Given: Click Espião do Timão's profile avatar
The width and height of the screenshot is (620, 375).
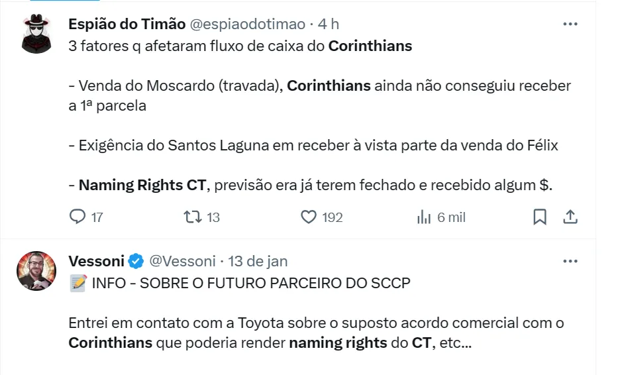Looking at the screenshot, I should [x=36, y=34].
